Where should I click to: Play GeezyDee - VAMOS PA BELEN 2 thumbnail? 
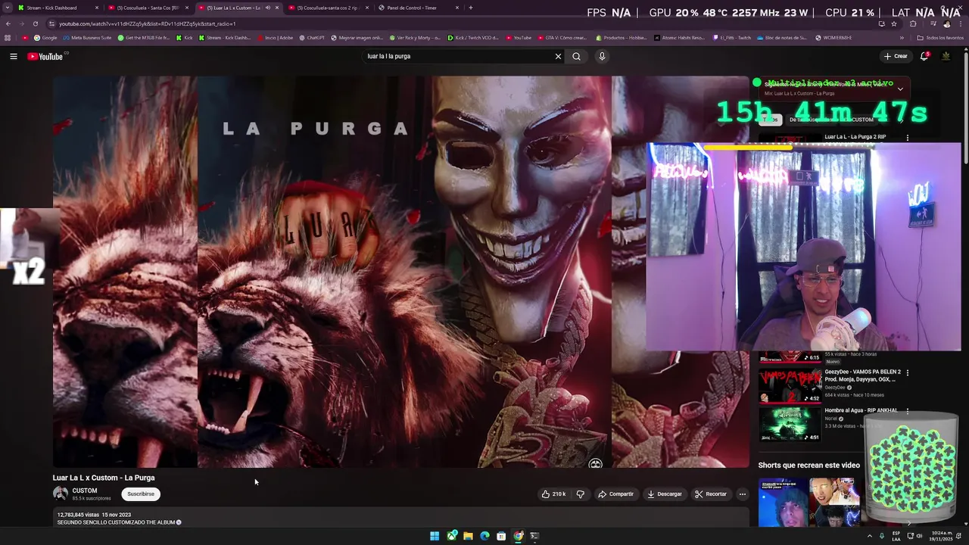pyautogui.click(x=790, y=386)
